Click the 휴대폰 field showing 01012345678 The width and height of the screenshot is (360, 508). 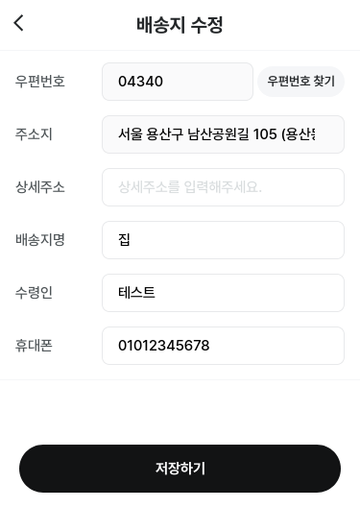[223, 346]
